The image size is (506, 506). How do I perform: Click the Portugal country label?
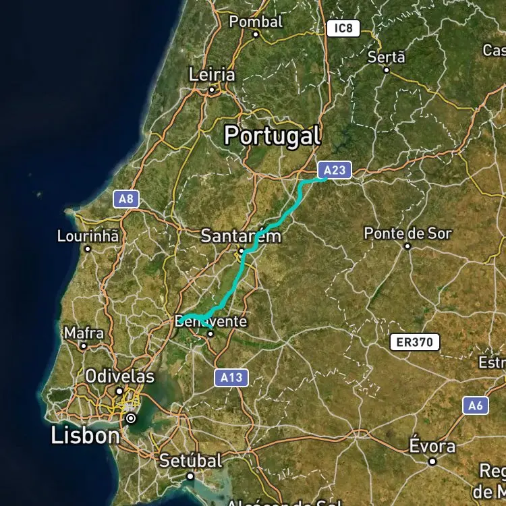coord(273,136)
